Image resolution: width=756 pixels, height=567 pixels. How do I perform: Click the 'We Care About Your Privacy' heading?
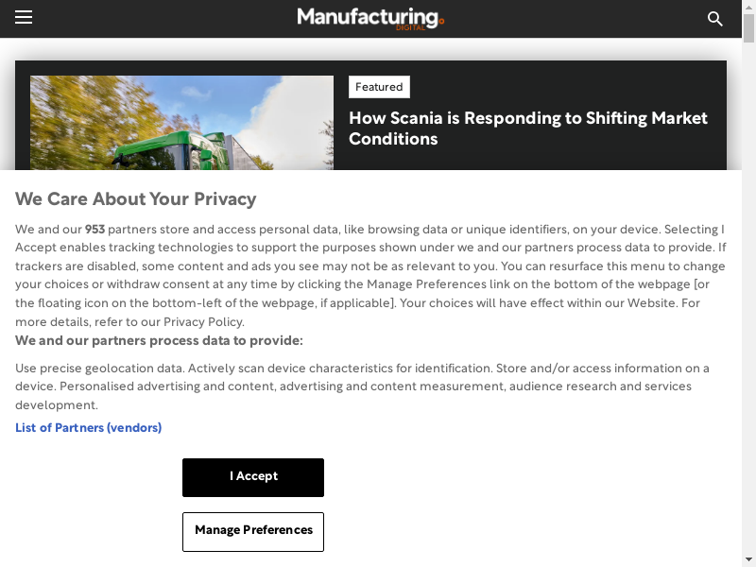click(135, 199)
